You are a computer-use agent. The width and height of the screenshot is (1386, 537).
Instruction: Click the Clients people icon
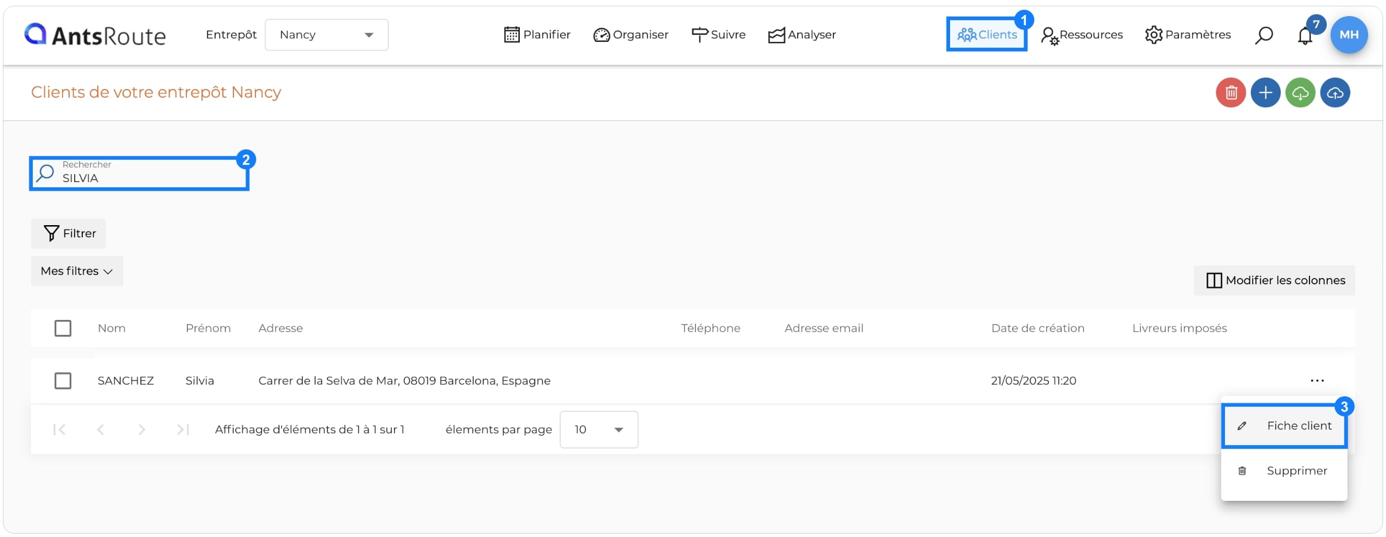tap(967, 35)
